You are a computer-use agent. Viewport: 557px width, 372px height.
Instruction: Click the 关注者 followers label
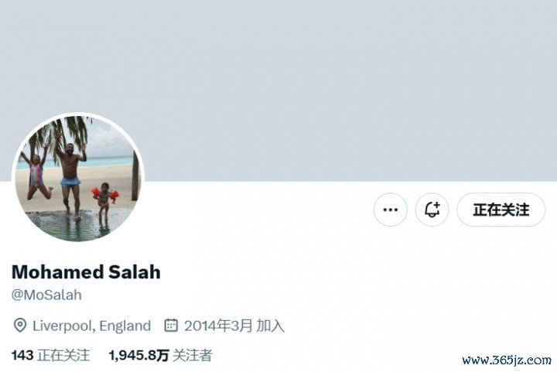tap(193, 355)
